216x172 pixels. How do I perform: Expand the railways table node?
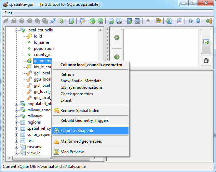tap(16, 117)
